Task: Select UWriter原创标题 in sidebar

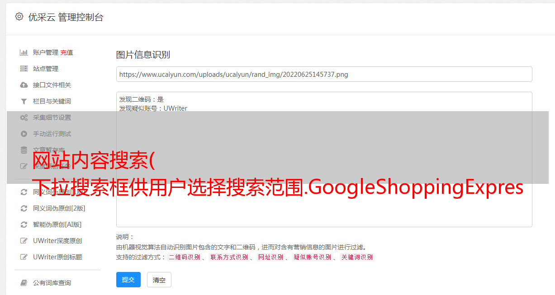Action: pos(57,257)
